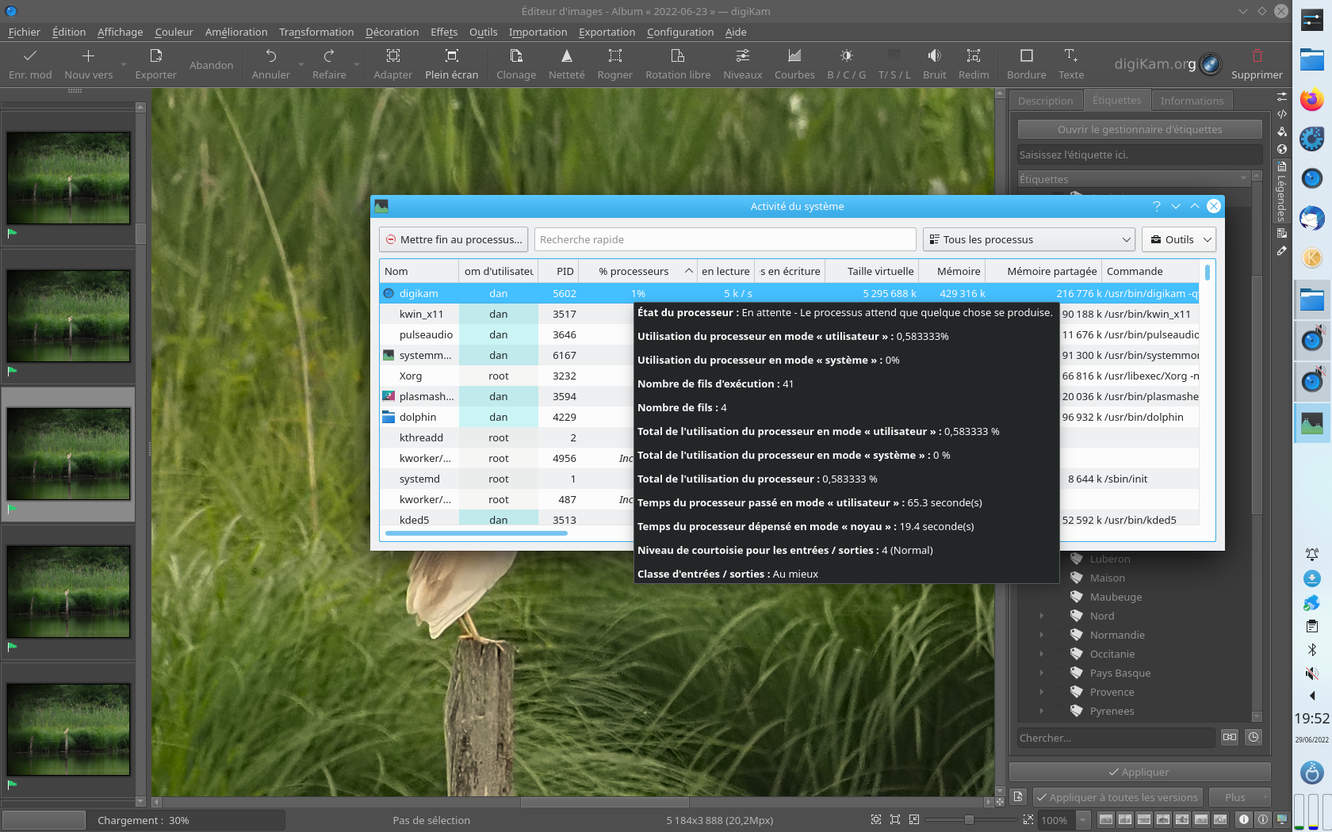This screenshot has height=832, width=1332.
Task: Expand the Pays Basque tag branch
Action: coord(1041,673)
